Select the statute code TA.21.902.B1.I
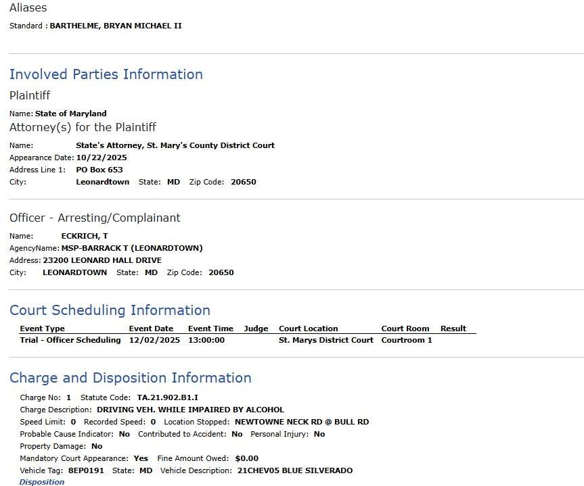 tap(167, 397)
